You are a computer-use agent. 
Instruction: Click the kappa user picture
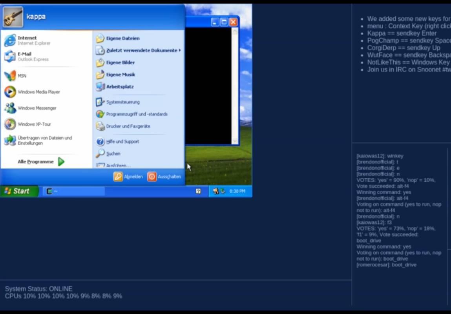coord(13,17)
